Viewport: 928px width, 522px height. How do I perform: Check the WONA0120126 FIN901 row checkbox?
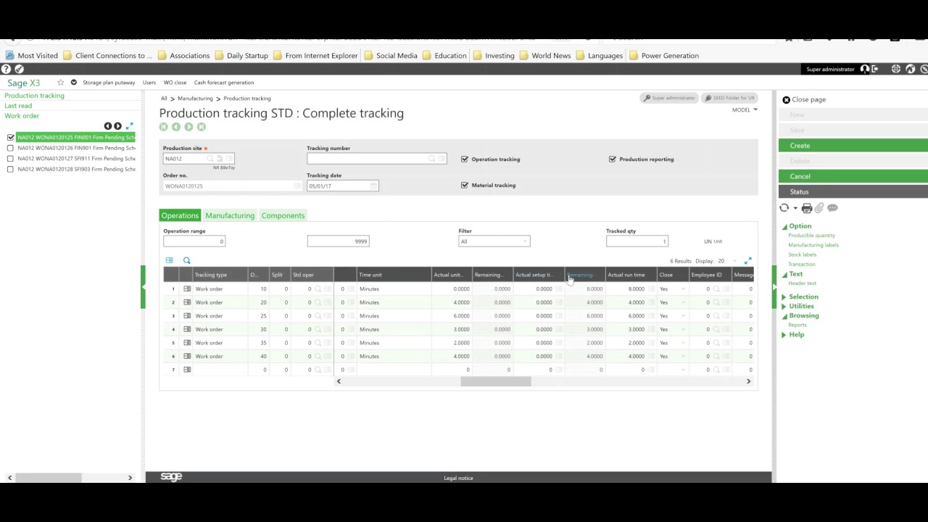(x=10, y=148)
